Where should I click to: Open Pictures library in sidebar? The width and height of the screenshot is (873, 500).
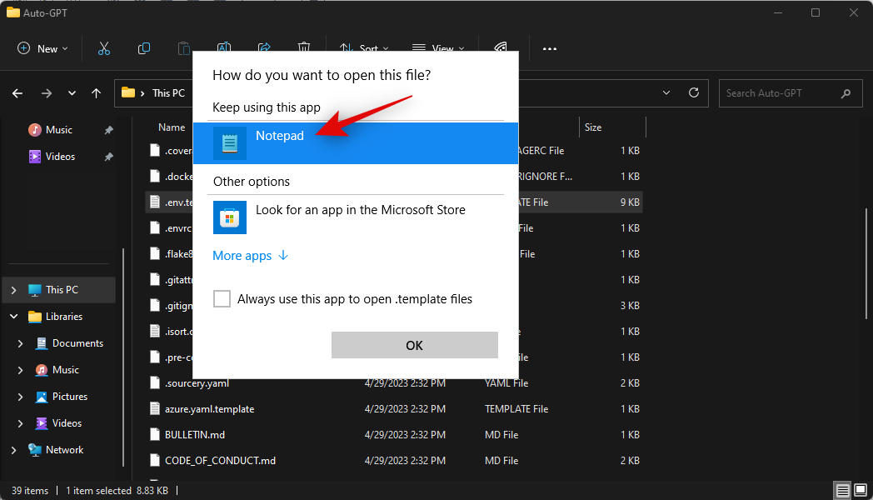pyautogui.click(x=70, y=397)
